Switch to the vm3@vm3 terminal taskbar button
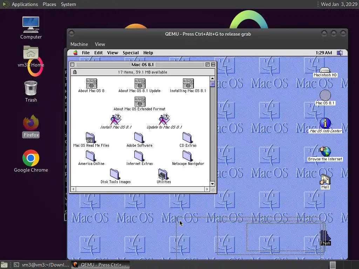The height and width of the screenshot is (269, 359). (41, 265)
